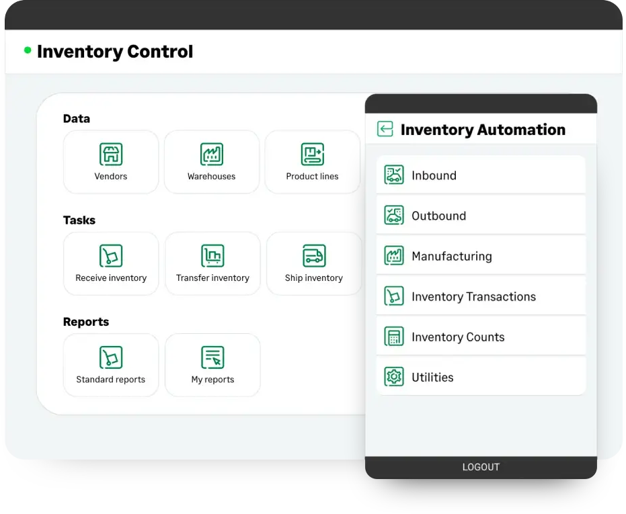626x514 pixels.
Task: Click the Standard reports icon
Action: pyautogui.click(x=110, y=357)
